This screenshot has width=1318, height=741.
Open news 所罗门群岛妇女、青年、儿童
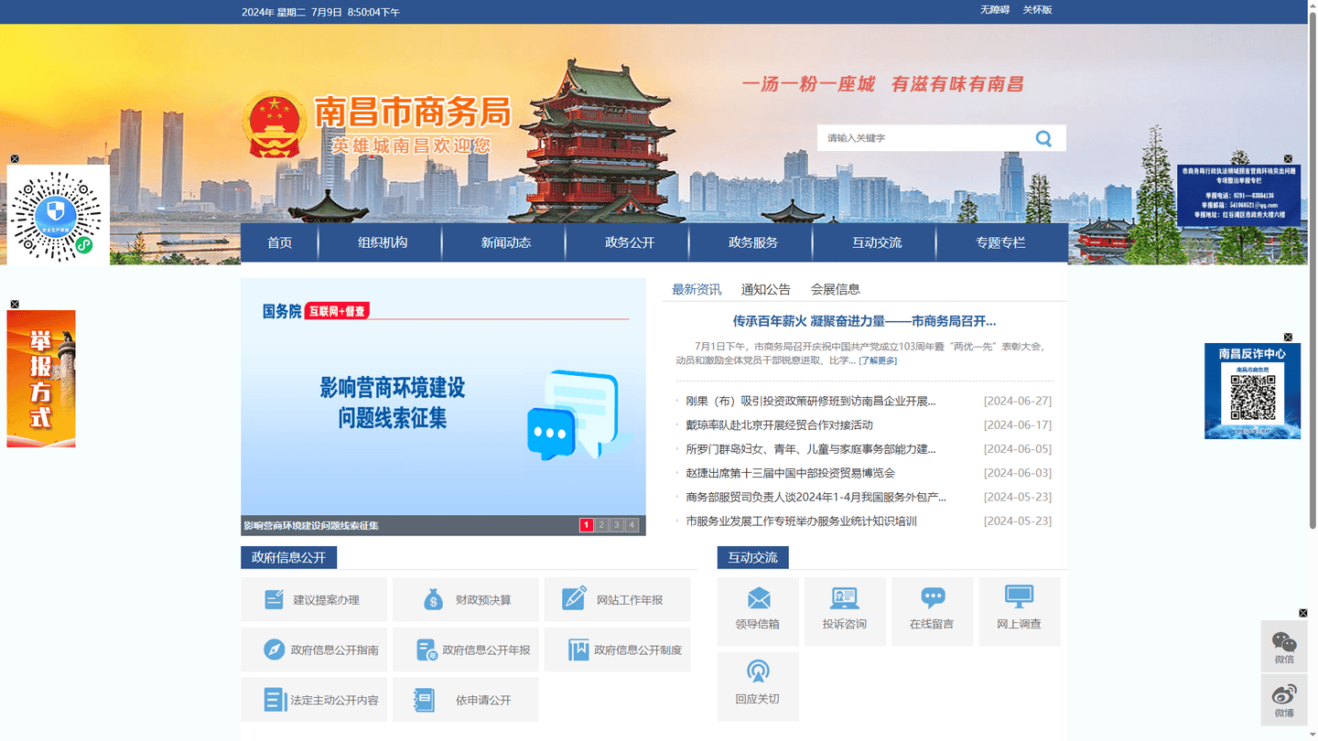(x=811, y=449)
